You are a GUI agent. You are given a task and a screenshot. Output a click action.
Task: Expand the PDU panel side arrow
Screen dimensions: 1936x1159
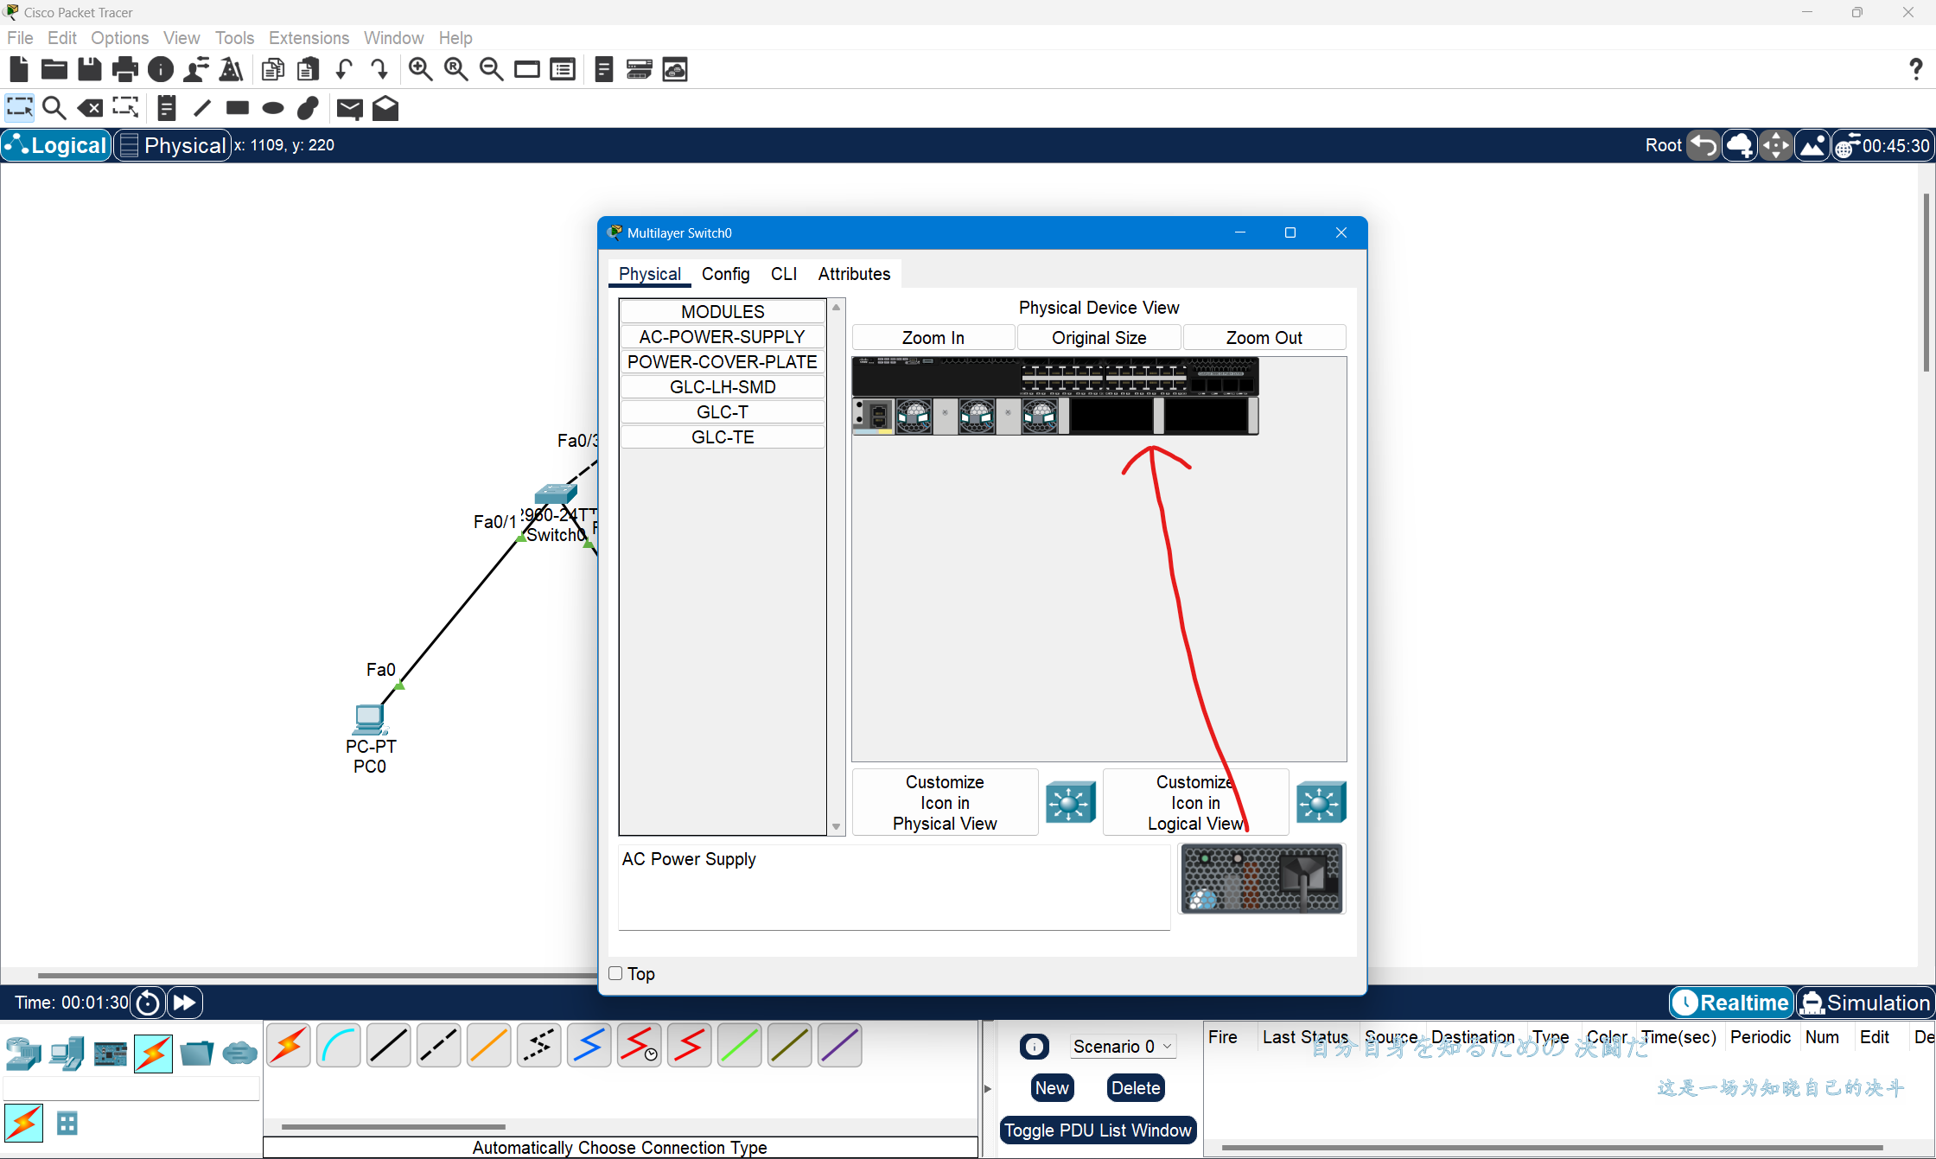[988, 1089]
